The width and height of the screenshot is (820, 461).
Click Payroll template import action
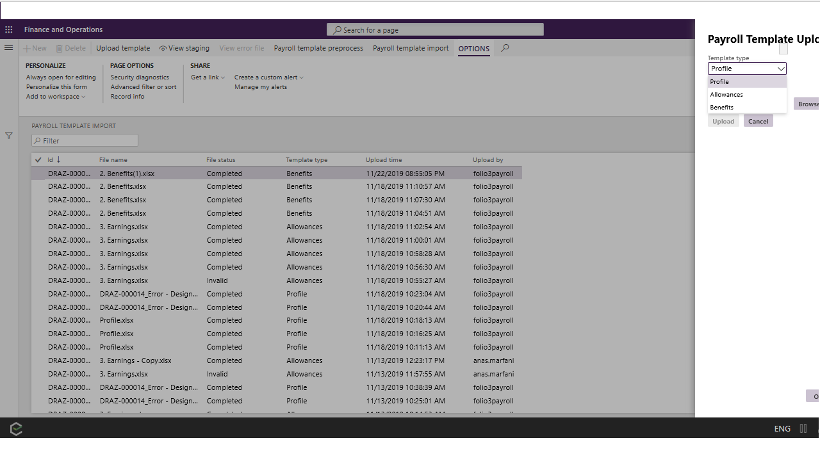[411, 48]
